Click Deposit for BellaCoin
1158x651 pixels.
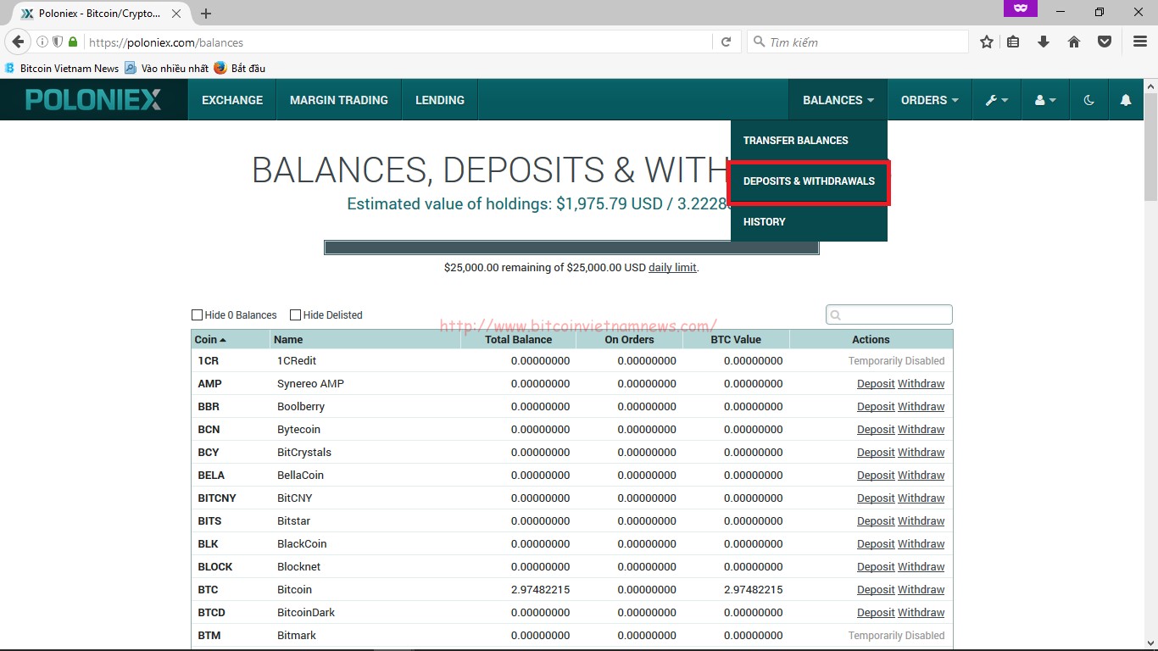(876, 475)
